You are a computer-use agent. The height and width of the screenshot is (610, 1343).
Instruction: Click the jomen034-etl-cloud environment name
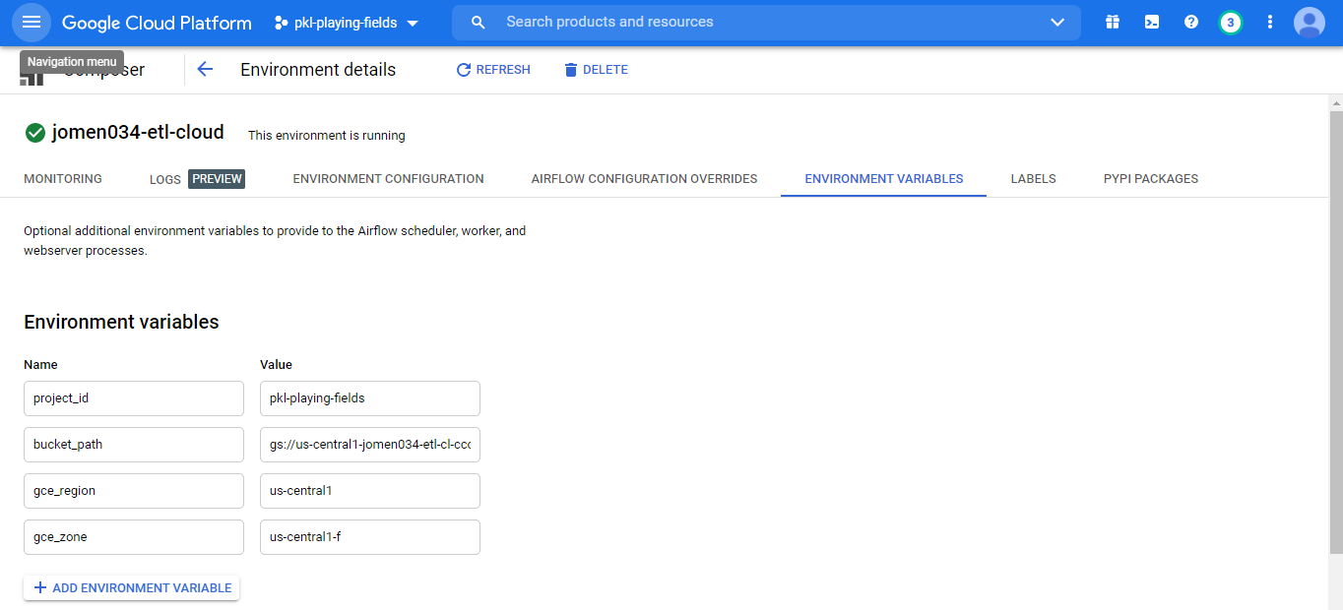pyautogui.click(x=138, y=132)
